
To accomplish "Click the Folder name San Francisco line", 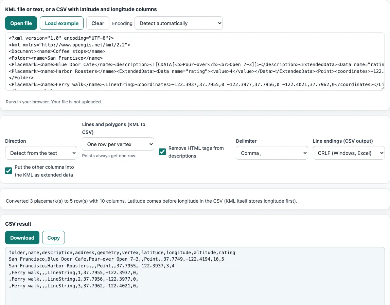I will pyautogui.click(x=56, y=58).
